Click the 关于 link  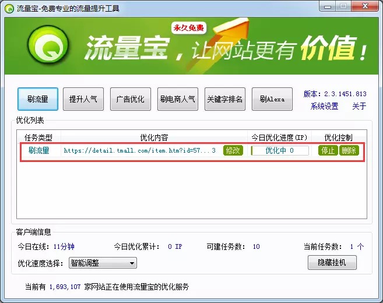tap(359, 106)
